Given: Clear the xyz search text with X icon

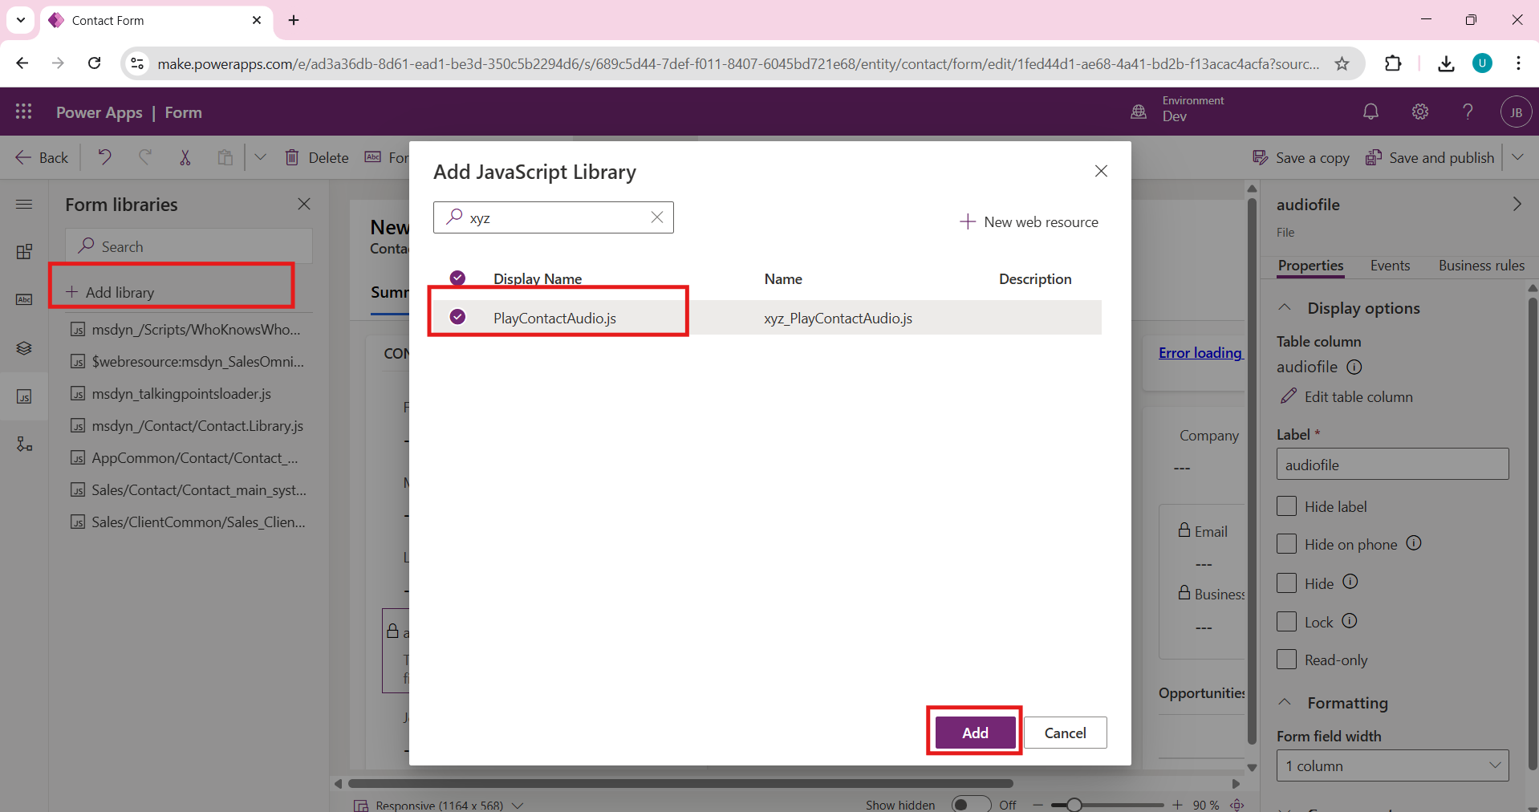Looking at the screenshot, I should coord(656,217).
